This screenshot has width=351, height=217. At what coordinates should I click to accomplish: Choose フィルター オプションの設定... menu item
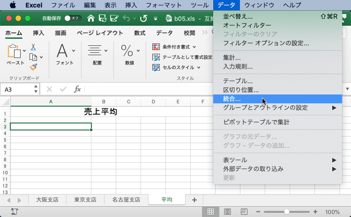(277, 43)
